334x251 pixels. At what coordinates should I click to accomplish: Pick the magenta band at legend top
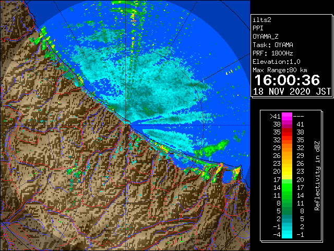pos(287,117)
